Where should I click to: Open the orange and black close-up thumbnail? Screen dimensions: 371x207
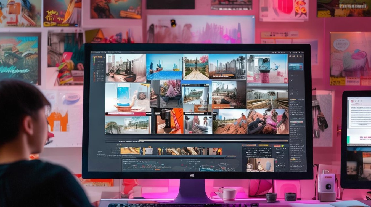168,121
